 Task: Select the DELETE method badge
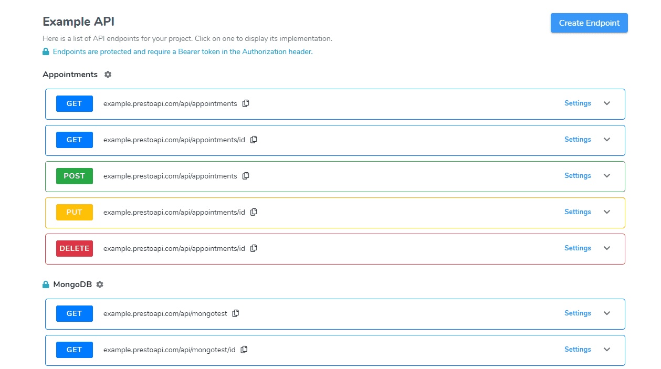tap(74, 248)
